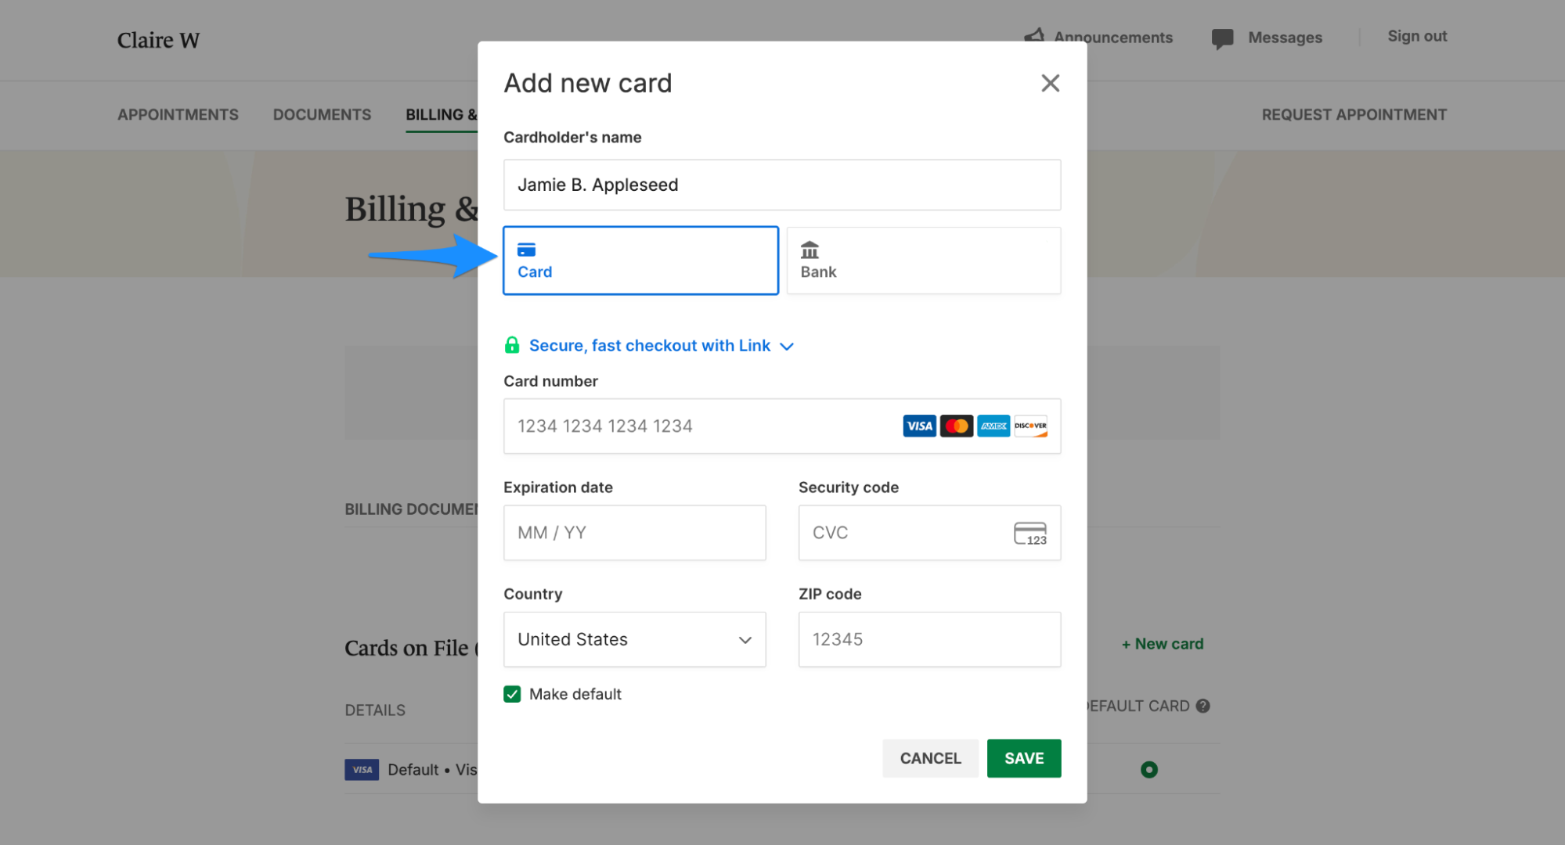Image resolution: width=1565 pixels, height=845 pixels.
Task: Click the Mastercard logo icon
Action: click(956, 426)
